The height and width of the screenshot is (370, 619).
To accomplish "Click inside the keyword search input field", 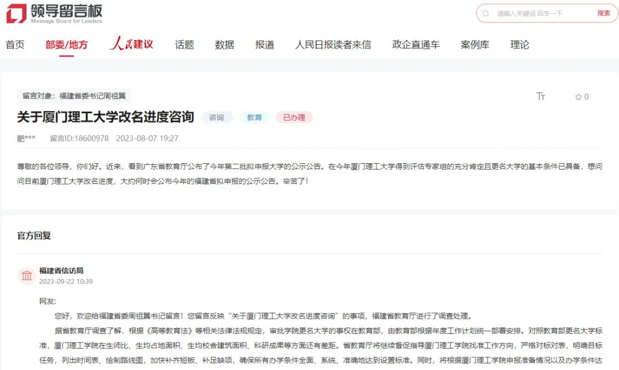I will tap(533, 13).
